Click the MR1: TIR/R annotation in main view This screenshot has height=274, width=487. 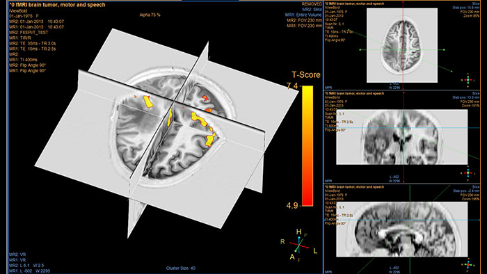(x=20, y=38)
